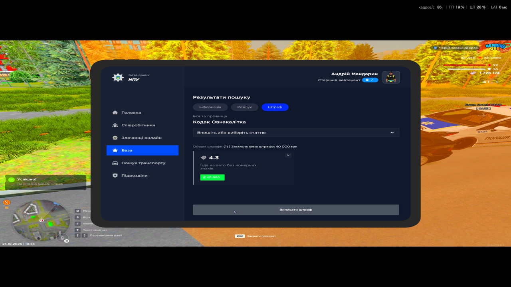Expand the article dropdown chevron
Image resolution: width=511 pixels, height=287 pixels.
(392, 133)
